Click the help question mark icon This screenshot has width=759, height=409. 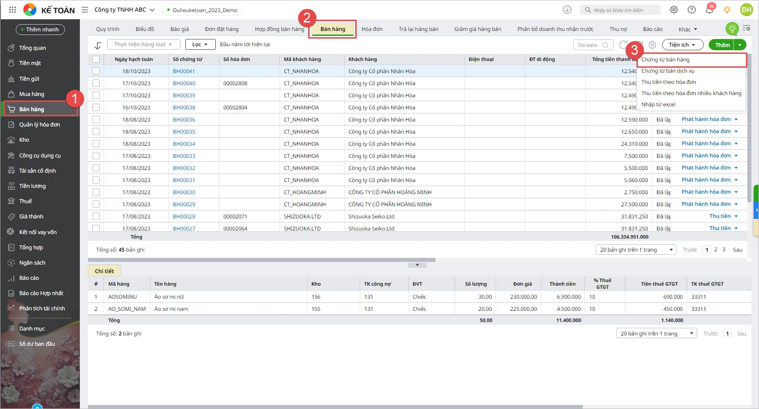point(692,10)
